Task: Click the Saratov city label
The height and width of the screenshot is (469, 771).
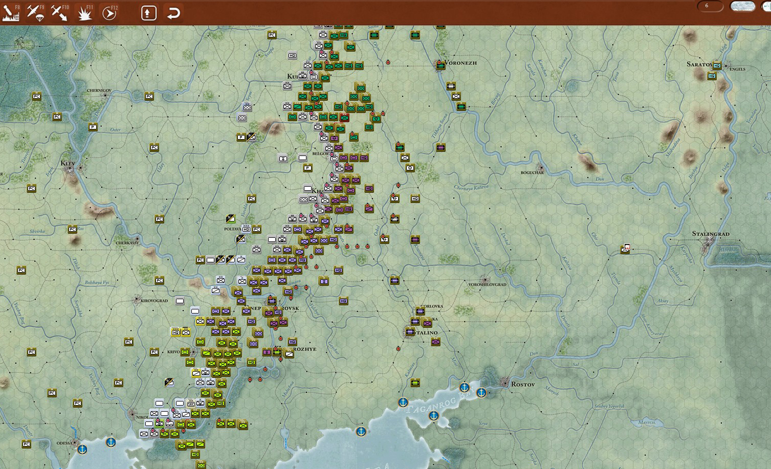Action: (699, 64)
